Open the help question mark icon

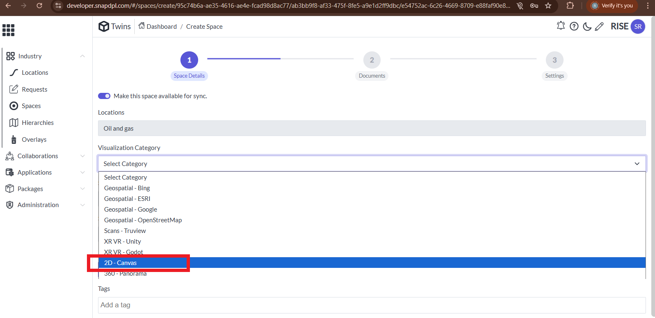(x=574, y=26)
